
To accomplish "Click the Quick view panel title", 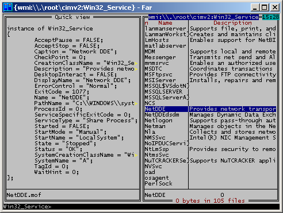I will (72, 17).
